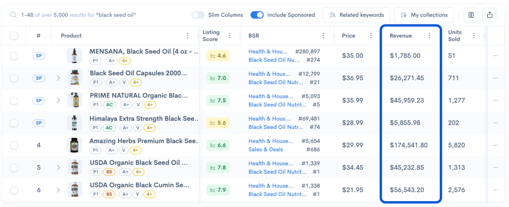Image resolution: width=509 pixels, height=207 pixels.
Task: Open MENSANA Black Seed Oil product title
Action: point(145,51)
